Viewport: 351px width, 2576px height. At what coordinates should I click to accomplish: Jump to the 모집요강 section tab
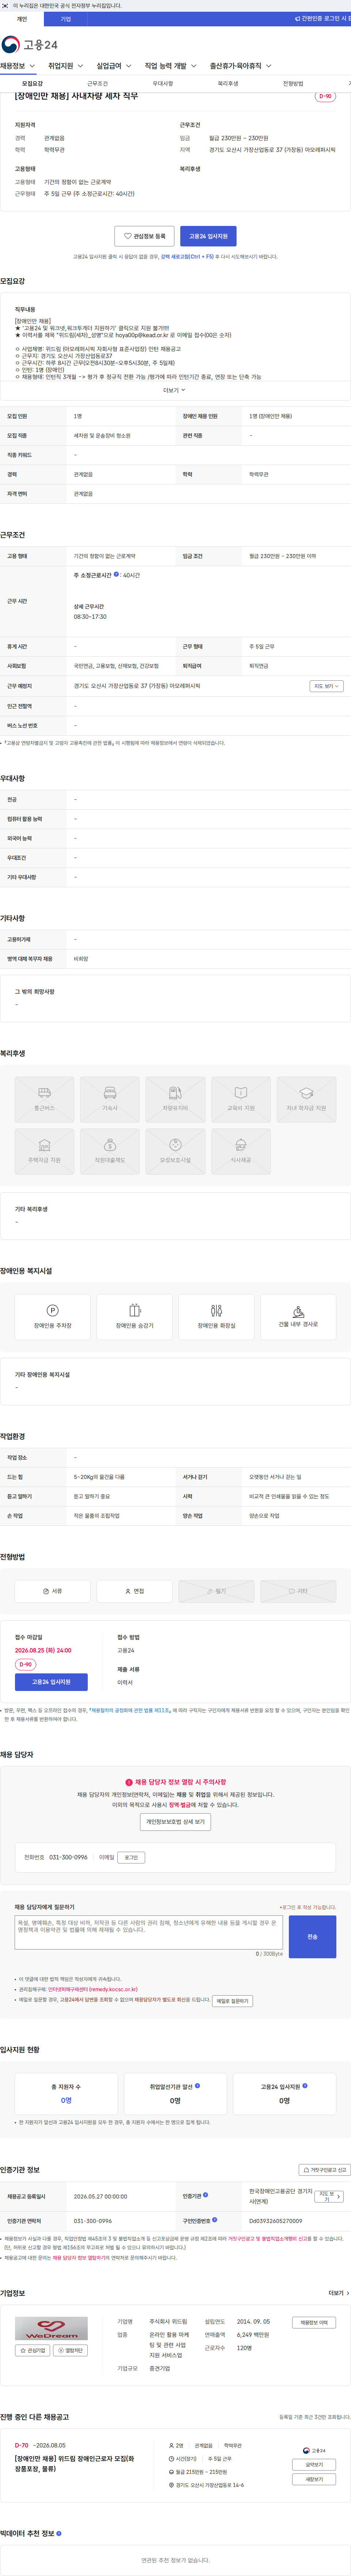(x=32, y=84)
